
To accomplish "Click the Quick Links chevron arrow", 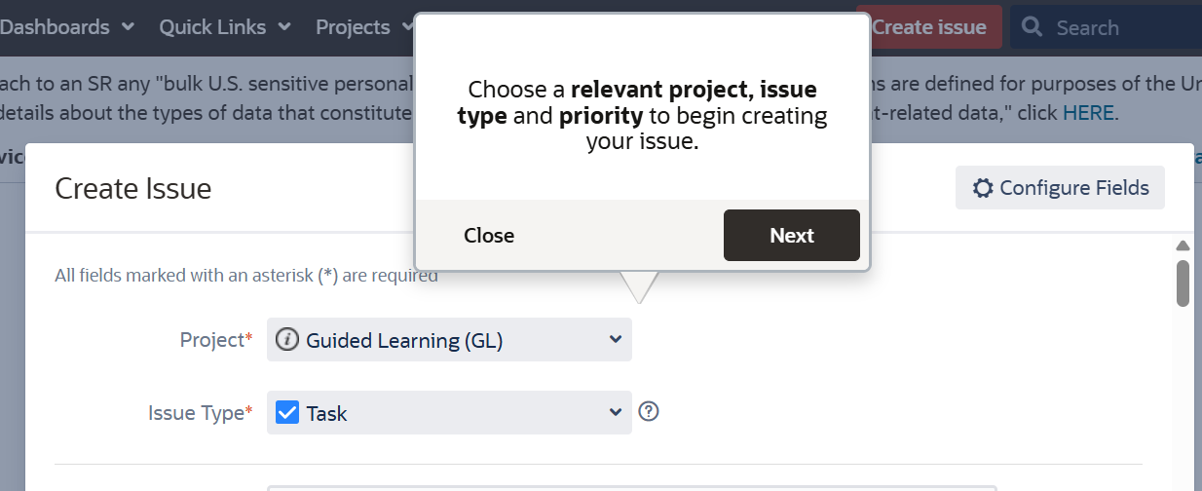I will (284, 27).
